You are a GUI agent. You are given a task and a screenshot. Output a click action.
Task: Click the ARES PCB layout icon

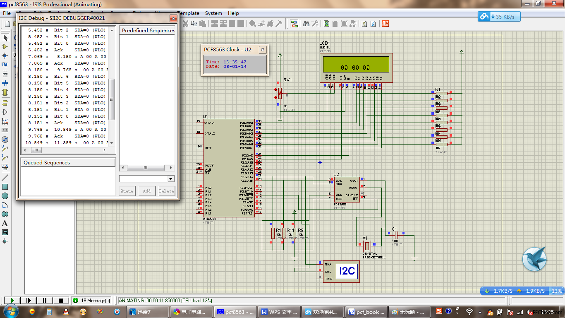click(x=385, y=24)
